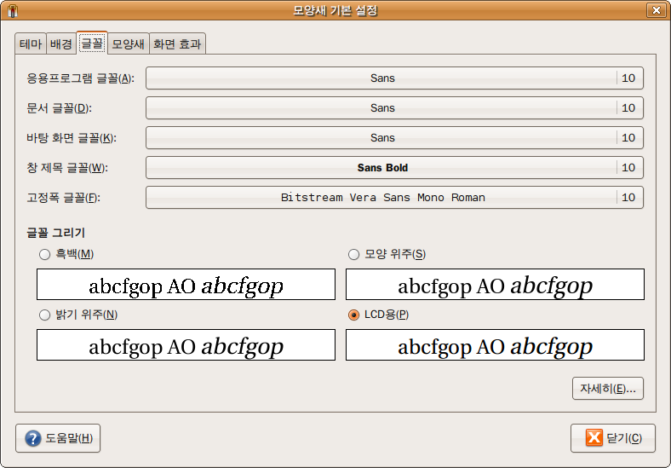Screen dimensions: 671x468
Task: Click the 밝기 위주 font preview sample
Action: coord(186,345)
